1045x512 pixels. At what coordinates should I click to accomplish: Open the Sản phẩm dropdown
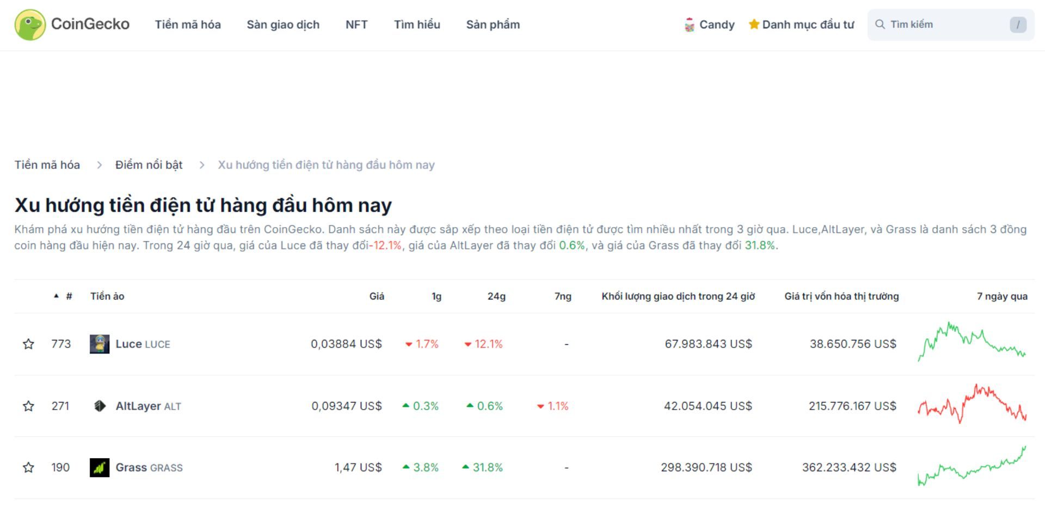tap(493, 25)
